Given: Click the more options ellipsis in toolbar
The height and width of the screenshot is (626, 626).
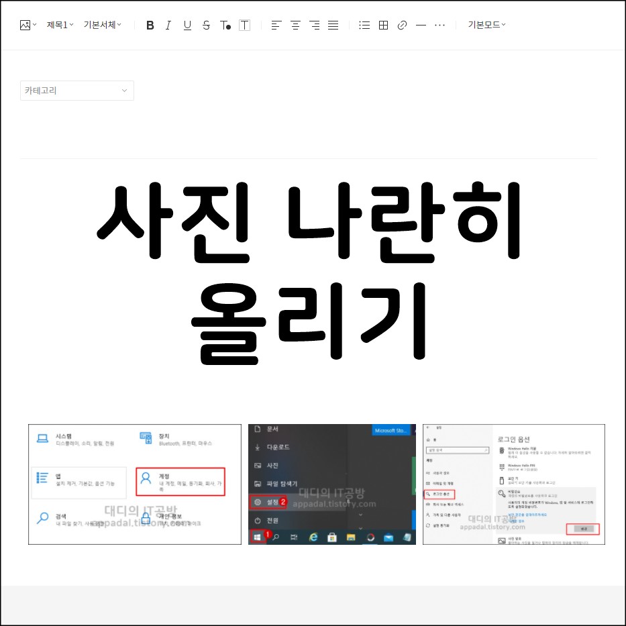Looking at the screenshot, I should click(x=439, y=25).
